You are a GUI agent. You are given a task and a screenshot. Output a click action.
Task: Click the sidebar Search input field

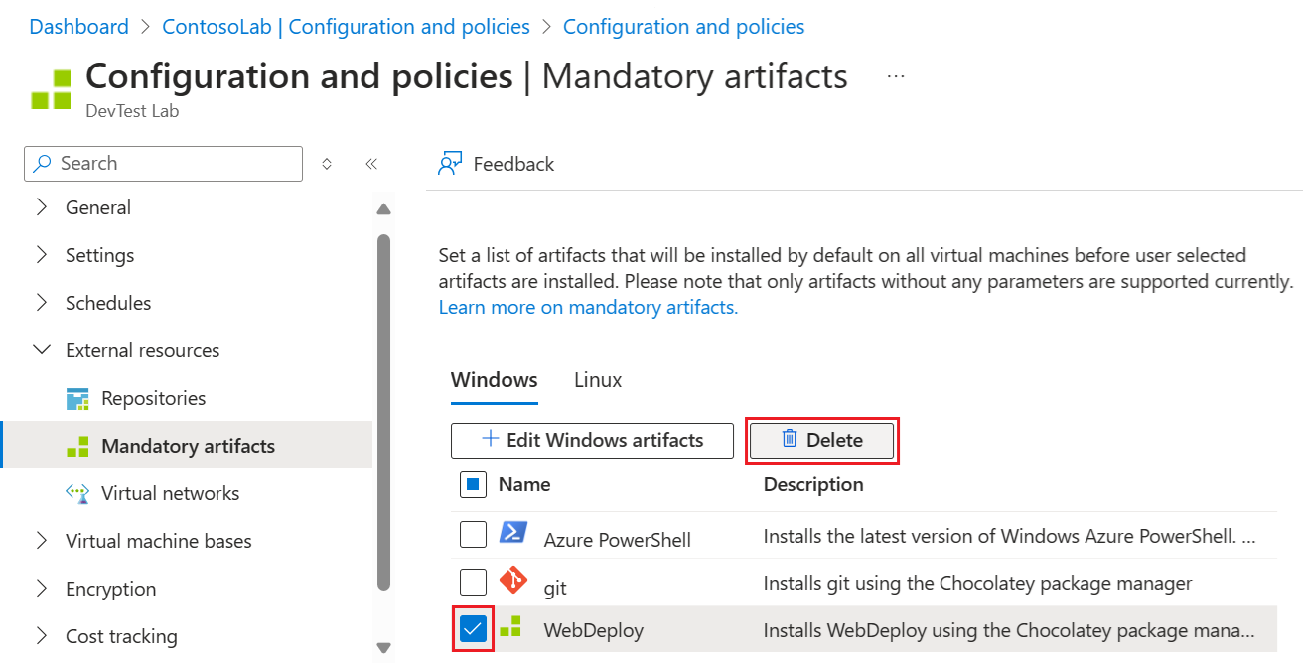tap(163, 164)
